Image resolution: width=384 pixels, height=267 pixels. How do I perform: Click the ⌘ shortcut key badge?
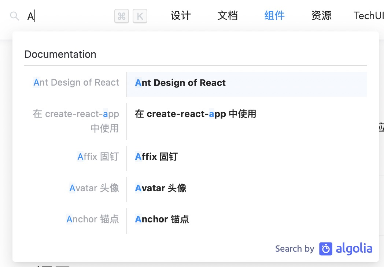(x=122, y=16)
